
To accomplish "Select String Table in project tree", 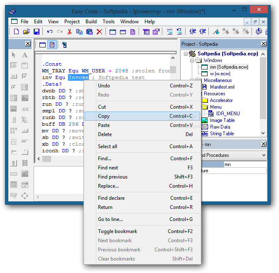I will [222, 134].
